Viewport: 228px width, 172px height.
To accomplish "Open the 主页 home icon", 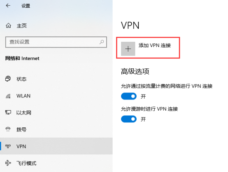I will click(8, 26).
